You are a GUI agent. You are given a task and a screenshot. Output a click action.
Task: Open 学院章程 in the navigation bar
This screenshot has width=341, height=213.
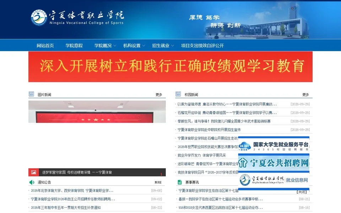tap(74, 45)
